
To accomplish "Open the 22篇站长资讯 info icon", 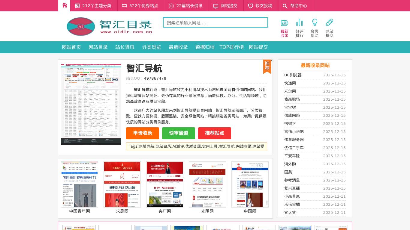I will 171,6.
